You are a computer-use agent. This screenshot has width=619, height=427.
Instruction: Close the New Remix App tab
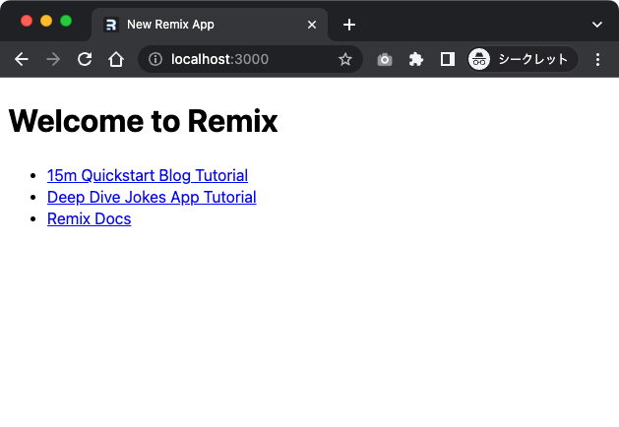pyautogui.click(x=313, y=24)
